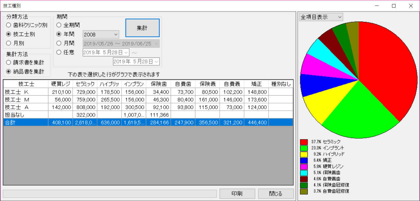Select 月間 period radio option

[x=59, y=43]
